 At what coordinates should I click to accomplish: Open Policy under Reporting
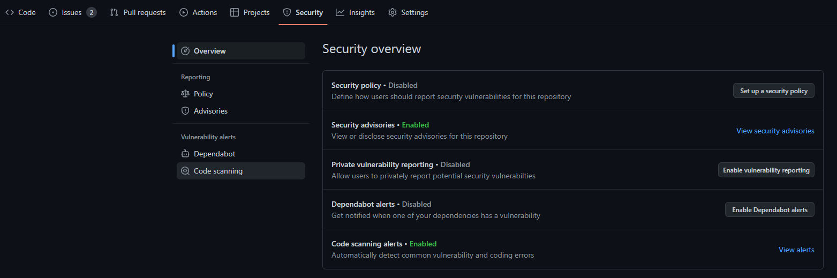(241, 94)
